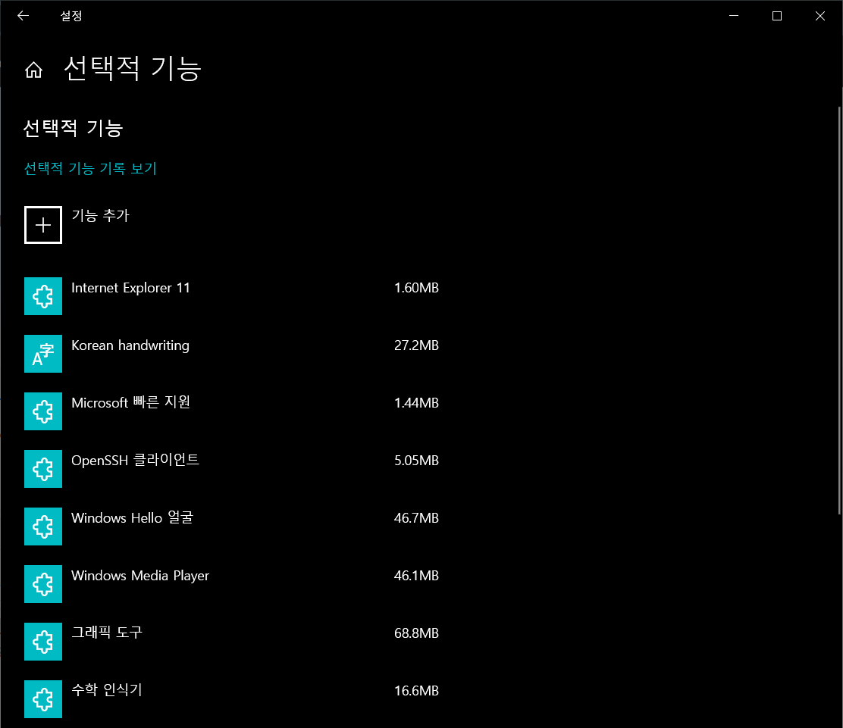Select the Korean handwriting feature name
Image resolution: width=843 pixels, height=728 pixels.
click(x=130, y=345)
